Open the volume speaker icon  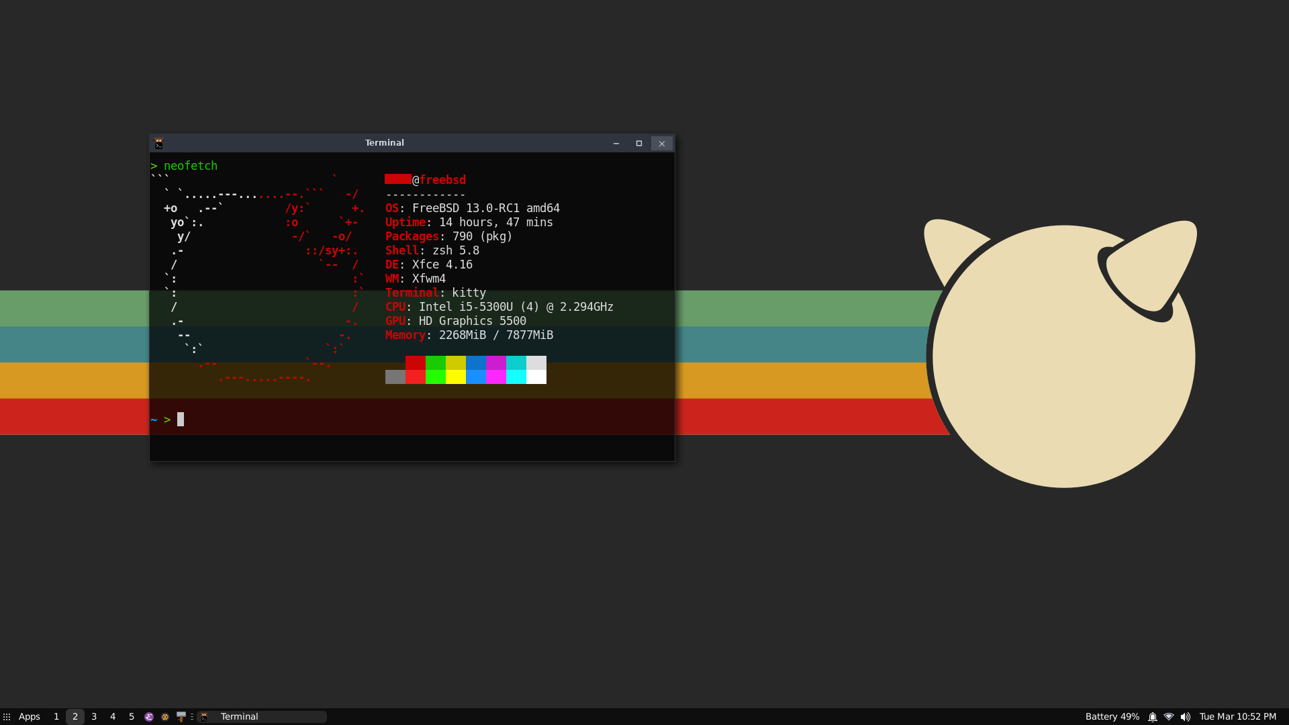pyautogui.click(x=1186, y=716)
